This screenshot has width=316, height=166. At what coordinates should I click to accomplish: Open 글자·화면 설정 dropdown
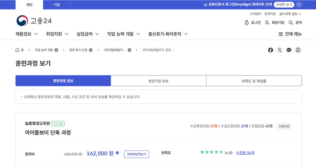(x=290, y=14)
